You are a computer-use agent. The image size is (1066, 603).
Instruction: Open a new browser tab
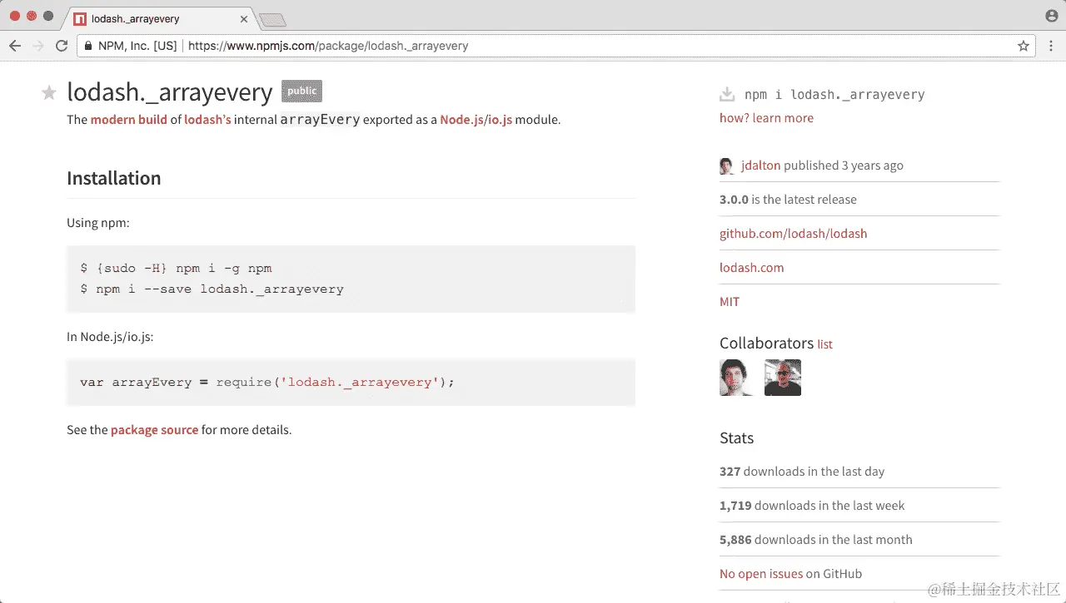pyautogui.click(x=272, y=19)
